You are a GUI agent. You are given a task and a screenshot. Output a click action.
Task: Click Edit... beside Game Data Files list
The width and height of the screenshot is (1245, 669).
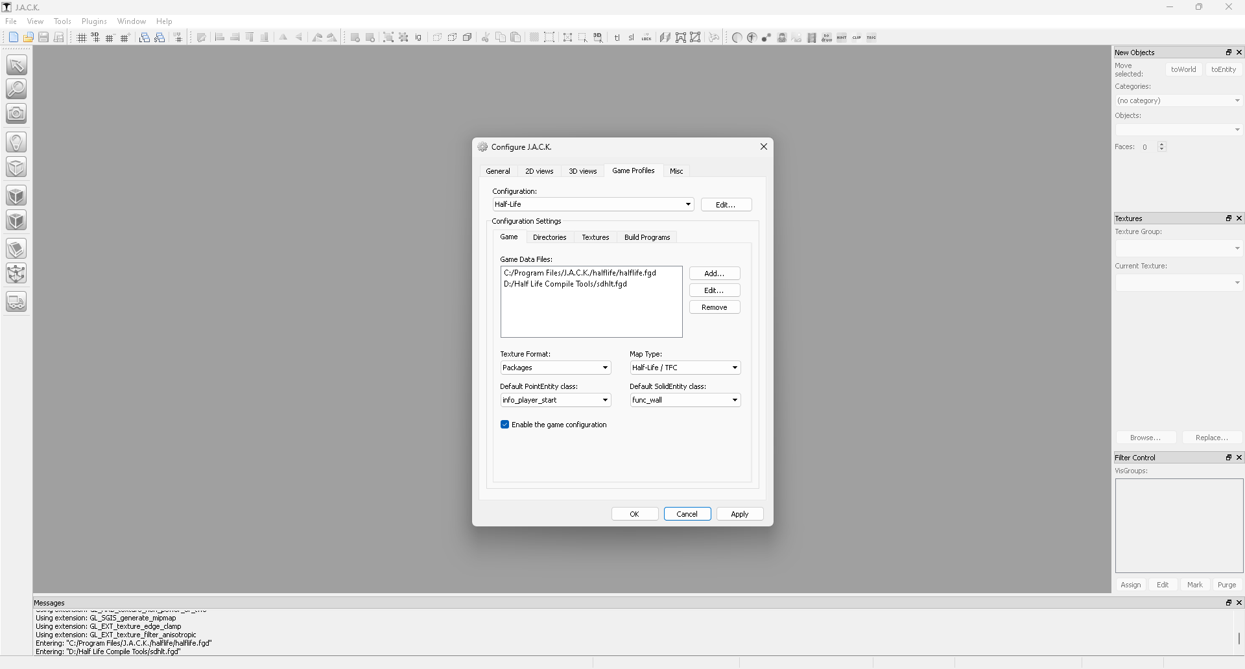pyautogui.click(x=715, y=290)
